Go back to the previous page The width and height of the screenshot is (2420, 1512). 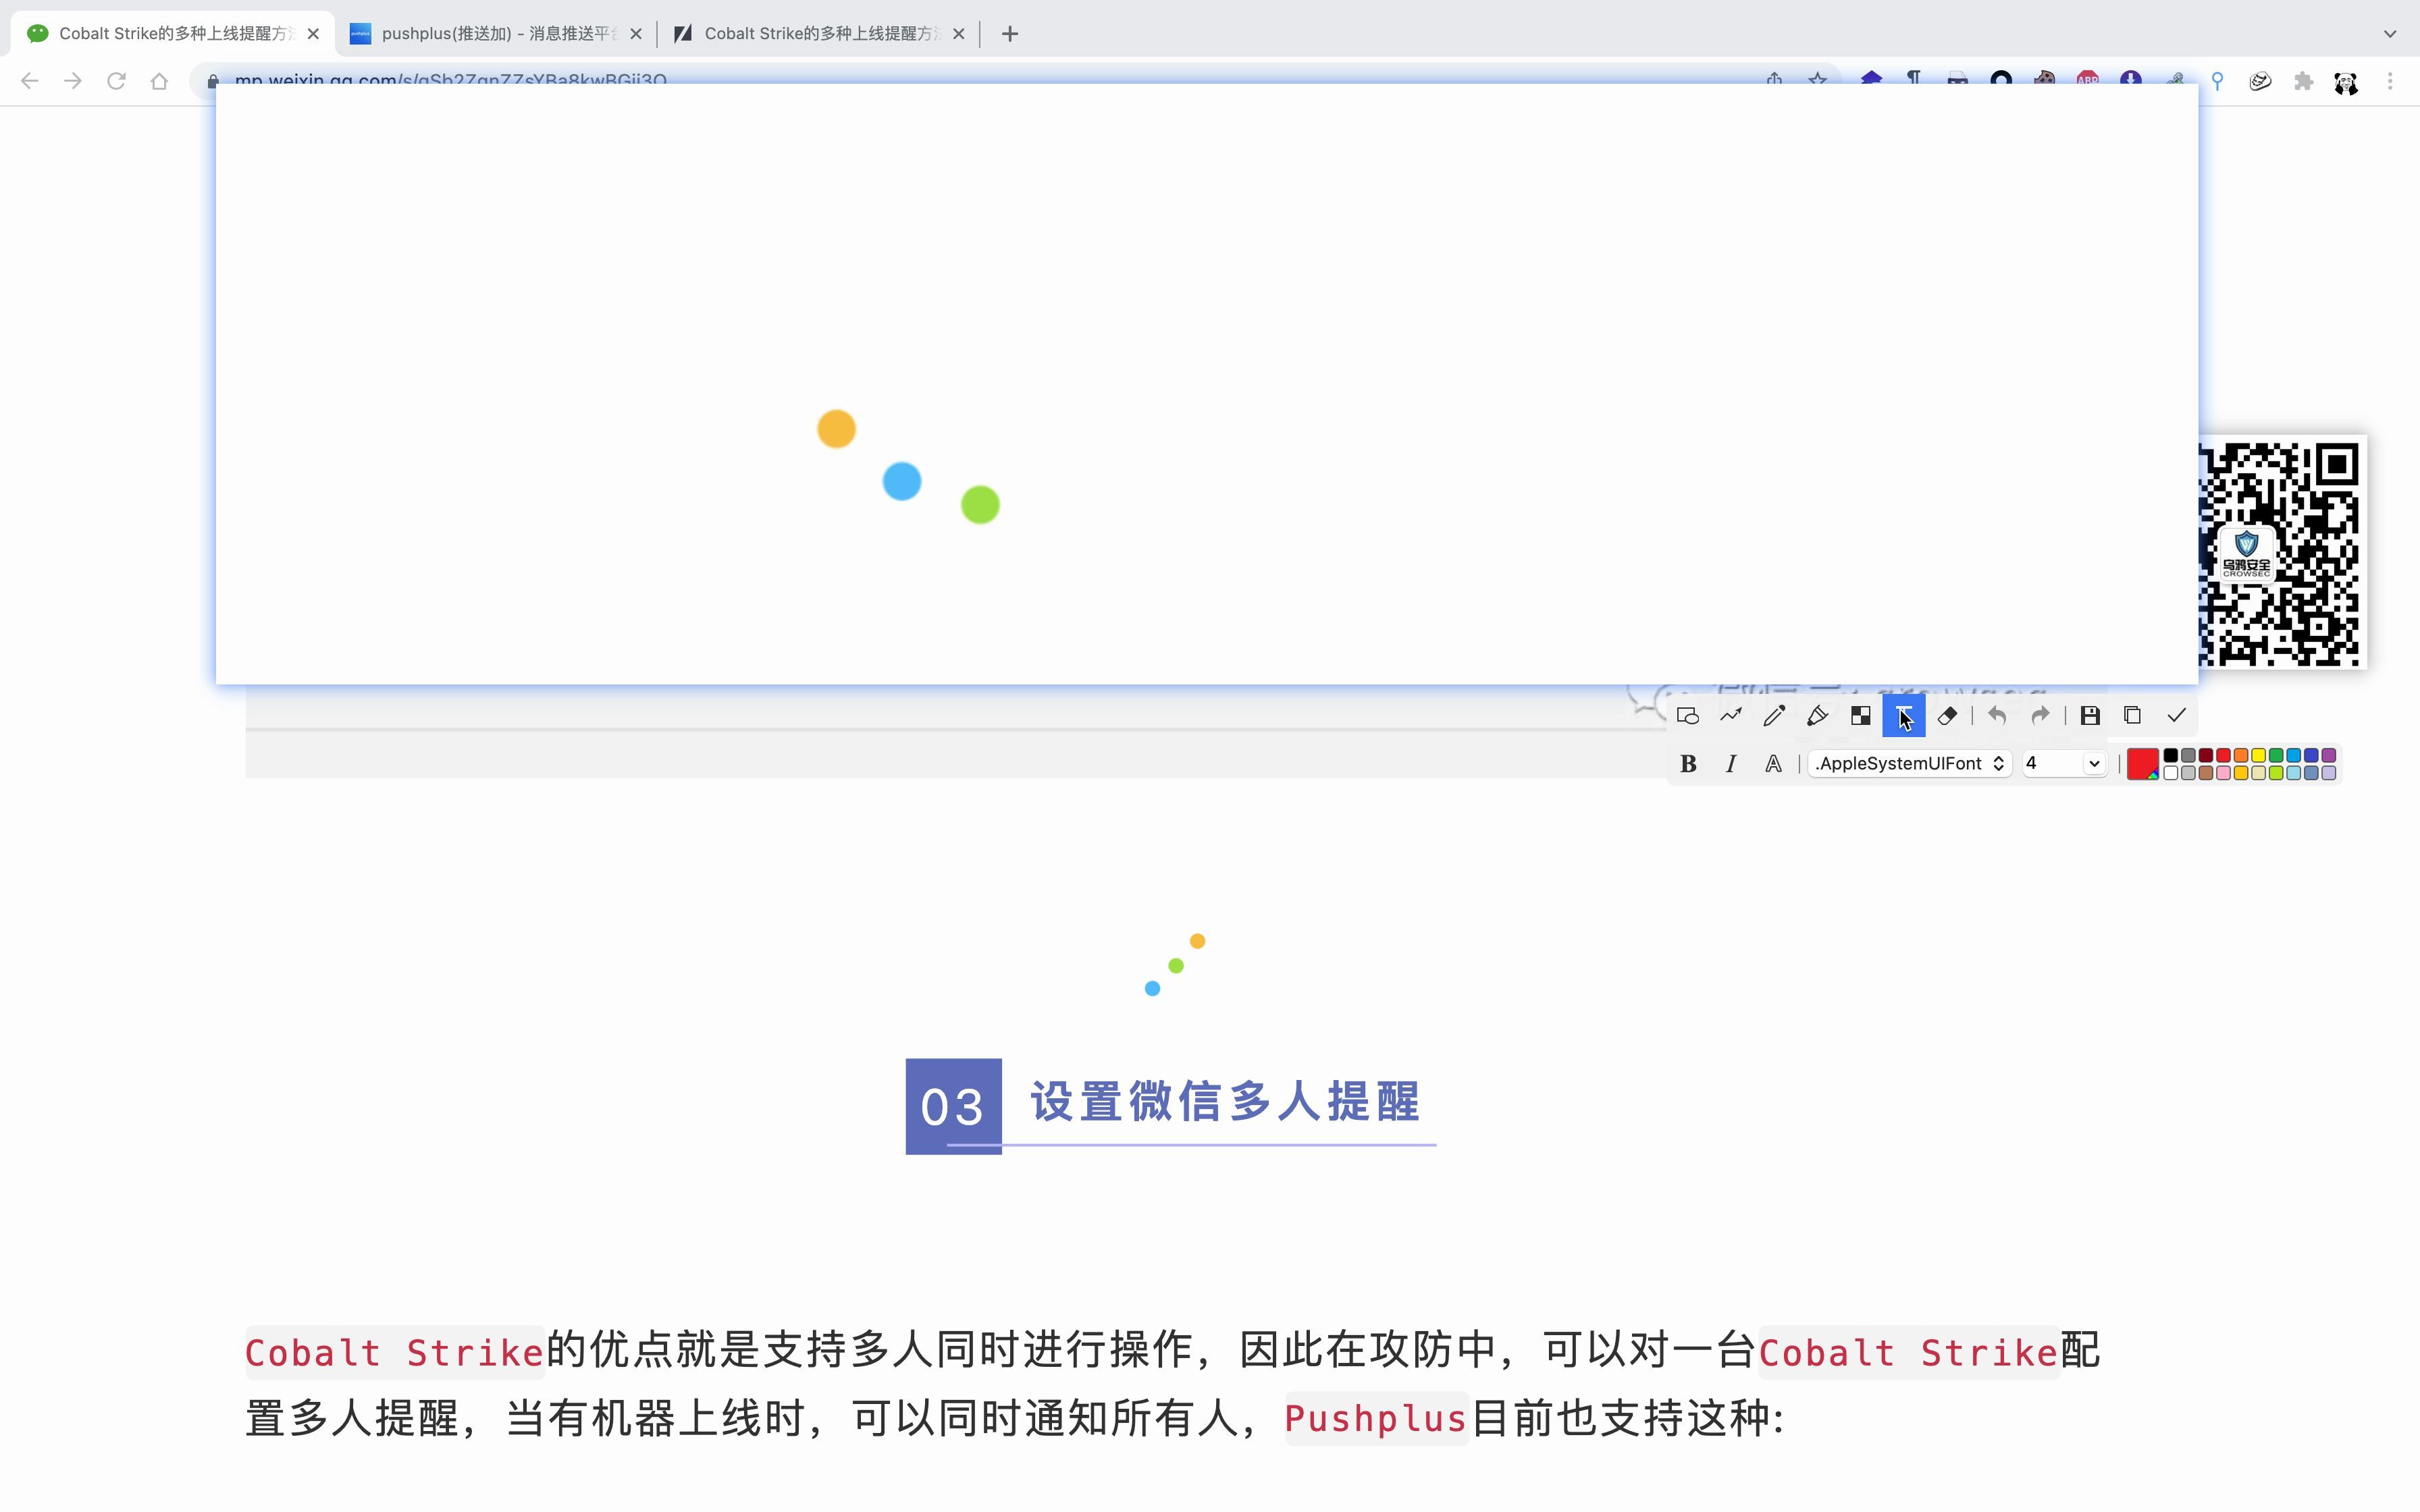click(x=29, y=81)
